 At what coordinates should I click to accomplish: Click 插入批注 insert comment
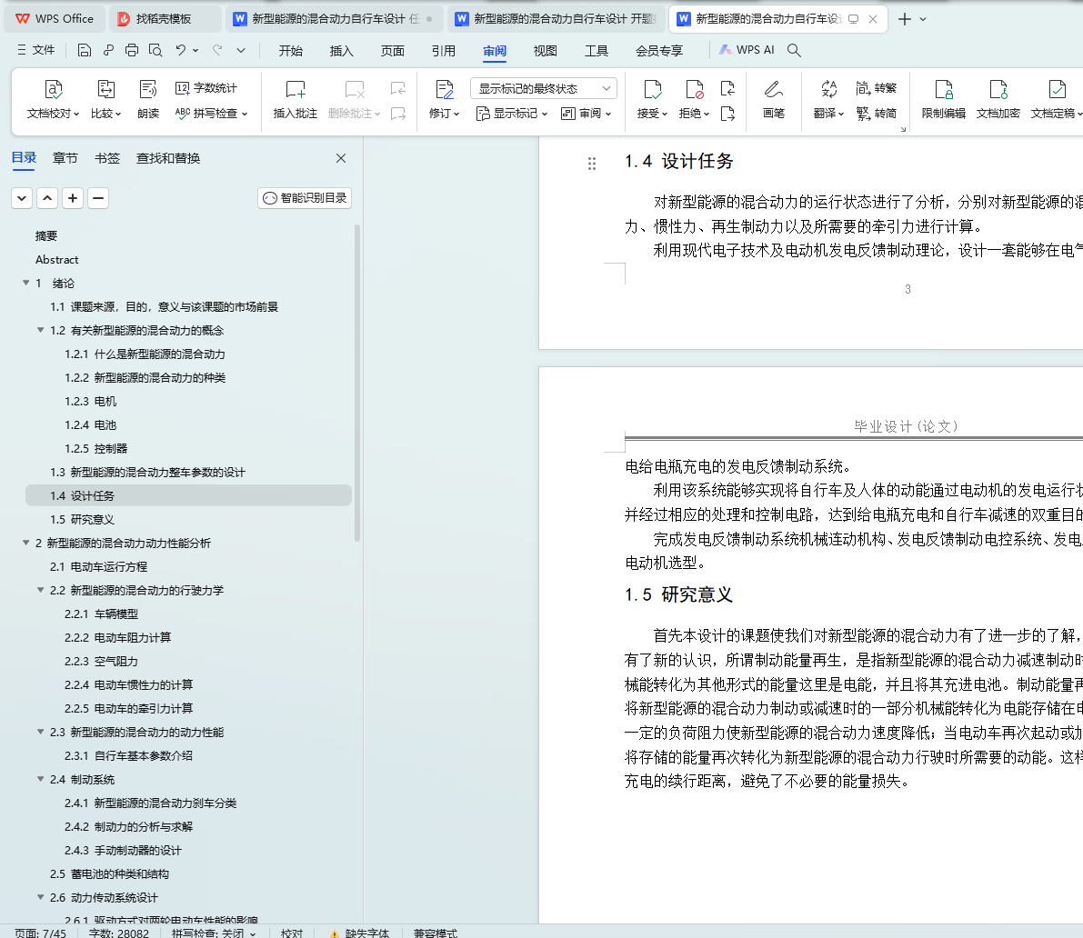295,100
